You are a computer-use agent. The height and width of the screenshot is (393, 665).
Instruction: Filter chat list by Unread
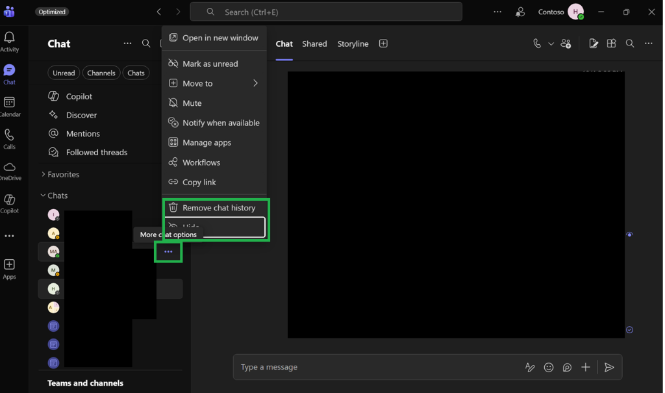[x=64, y=73]
